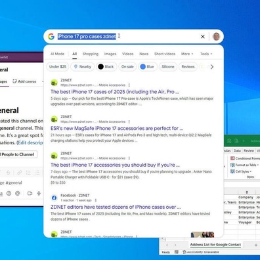Click Add People to Channel button in Slack
This screenshot has width=260, height=260.
pyautogui.click(x=18, y=154)
